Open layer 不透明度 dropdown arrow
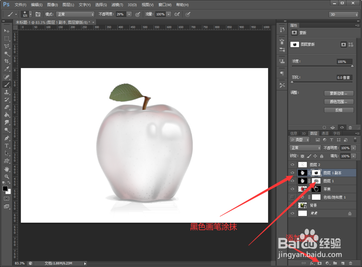 pyautogui.click(x=353, y=148)
